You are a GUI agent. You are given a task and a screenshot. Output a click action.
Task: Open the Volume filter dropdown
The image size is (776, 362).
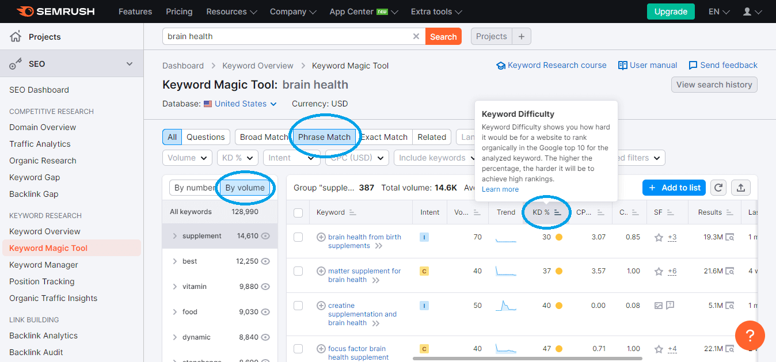tap(187, 158)
